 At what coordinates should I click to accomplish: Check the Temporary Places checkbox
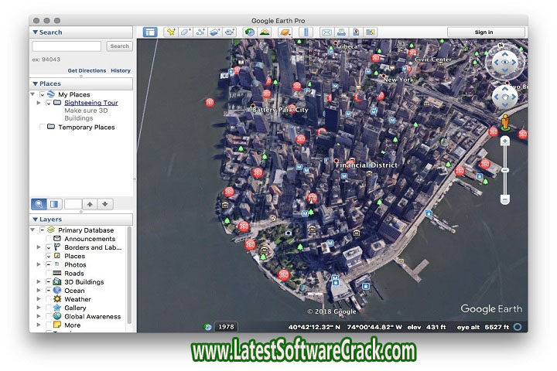point(41,127)
